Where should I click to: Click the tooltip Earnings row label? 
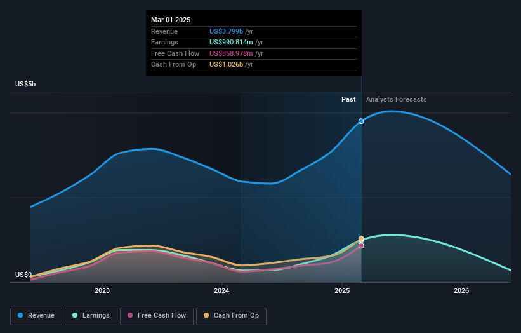coord(164,42)
